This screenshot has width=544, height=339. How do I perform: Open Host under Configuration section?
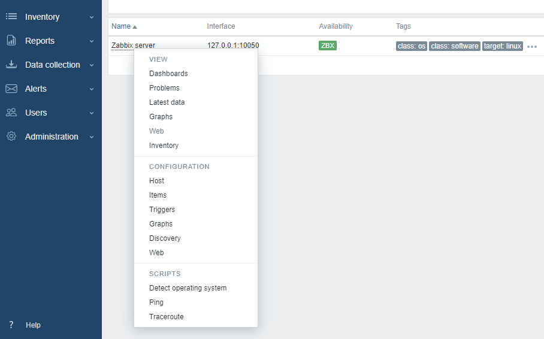pos(156,181)
